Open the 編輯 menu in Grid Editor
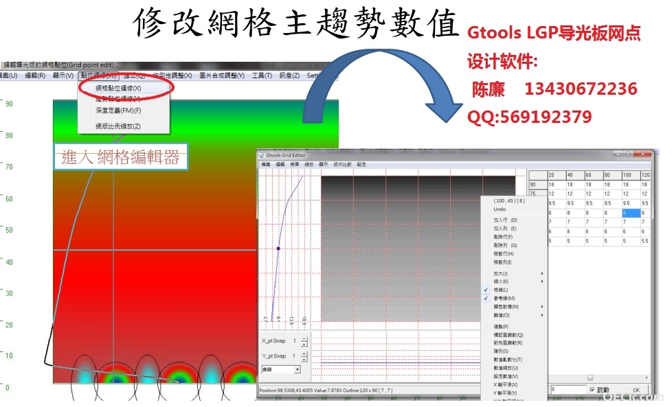 (280, 164)
